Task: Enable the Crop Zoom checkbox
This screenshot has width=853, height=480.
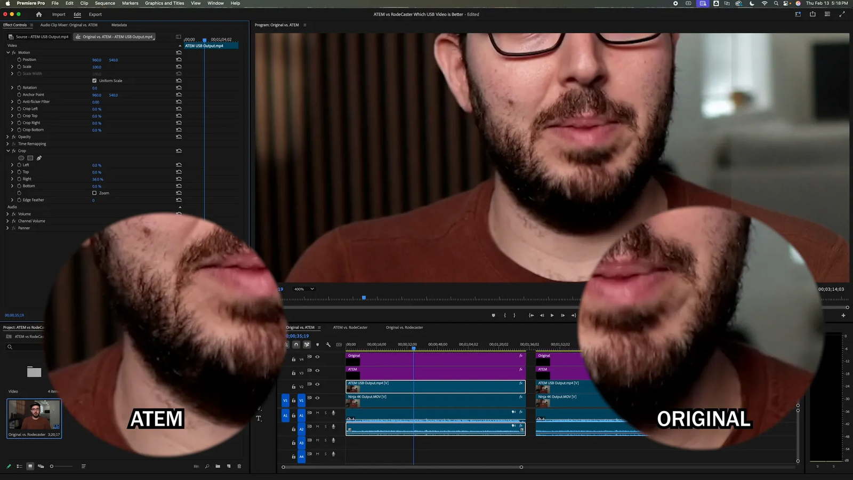Action: [94, 193]
